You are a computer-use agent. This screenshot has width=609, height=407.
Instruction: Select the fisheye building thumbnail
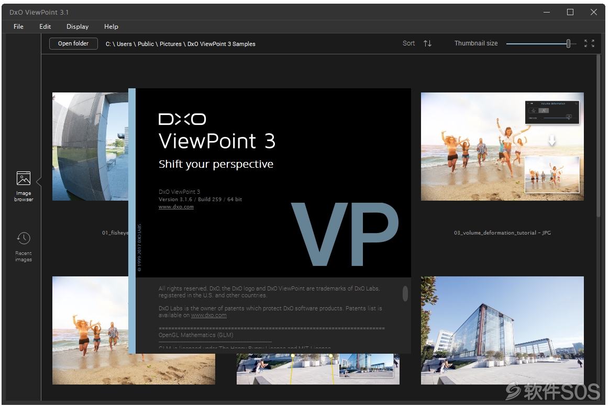click(90, 146)
